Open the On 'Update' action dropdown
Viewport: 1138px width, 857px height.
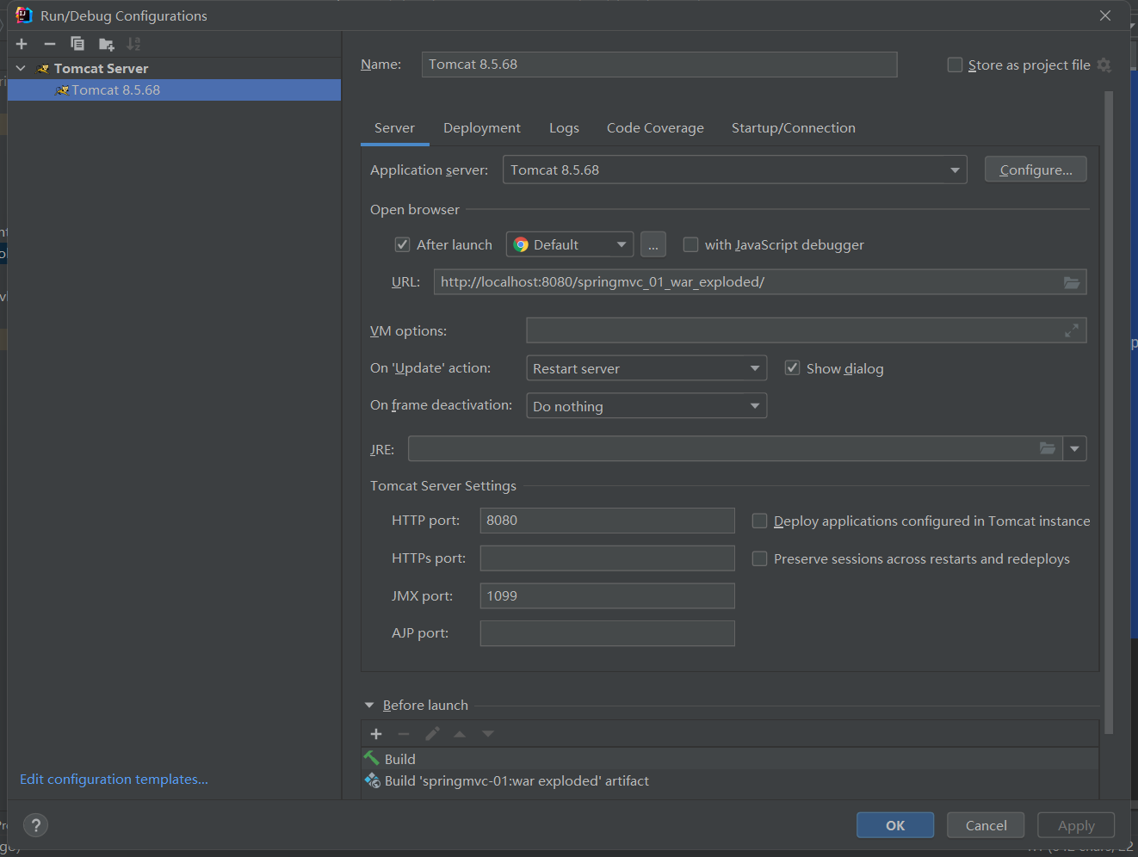[646, 368]
